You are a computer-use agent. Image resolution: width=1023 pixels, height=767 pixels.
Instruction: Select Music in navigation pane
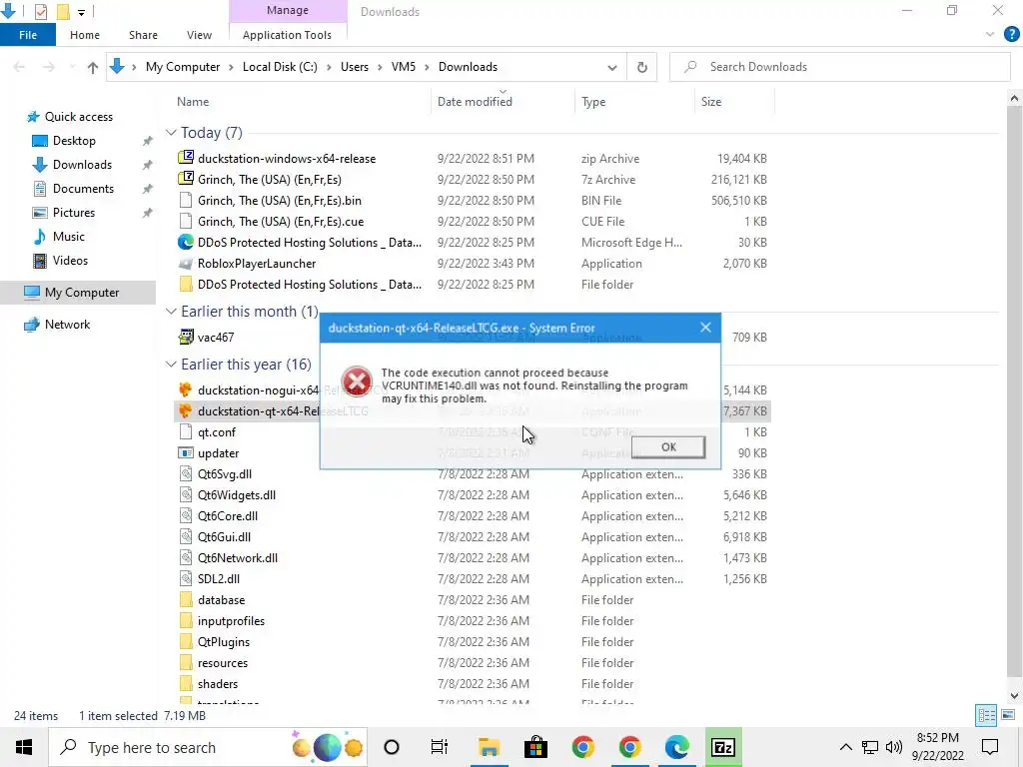[x=68, y=237]
